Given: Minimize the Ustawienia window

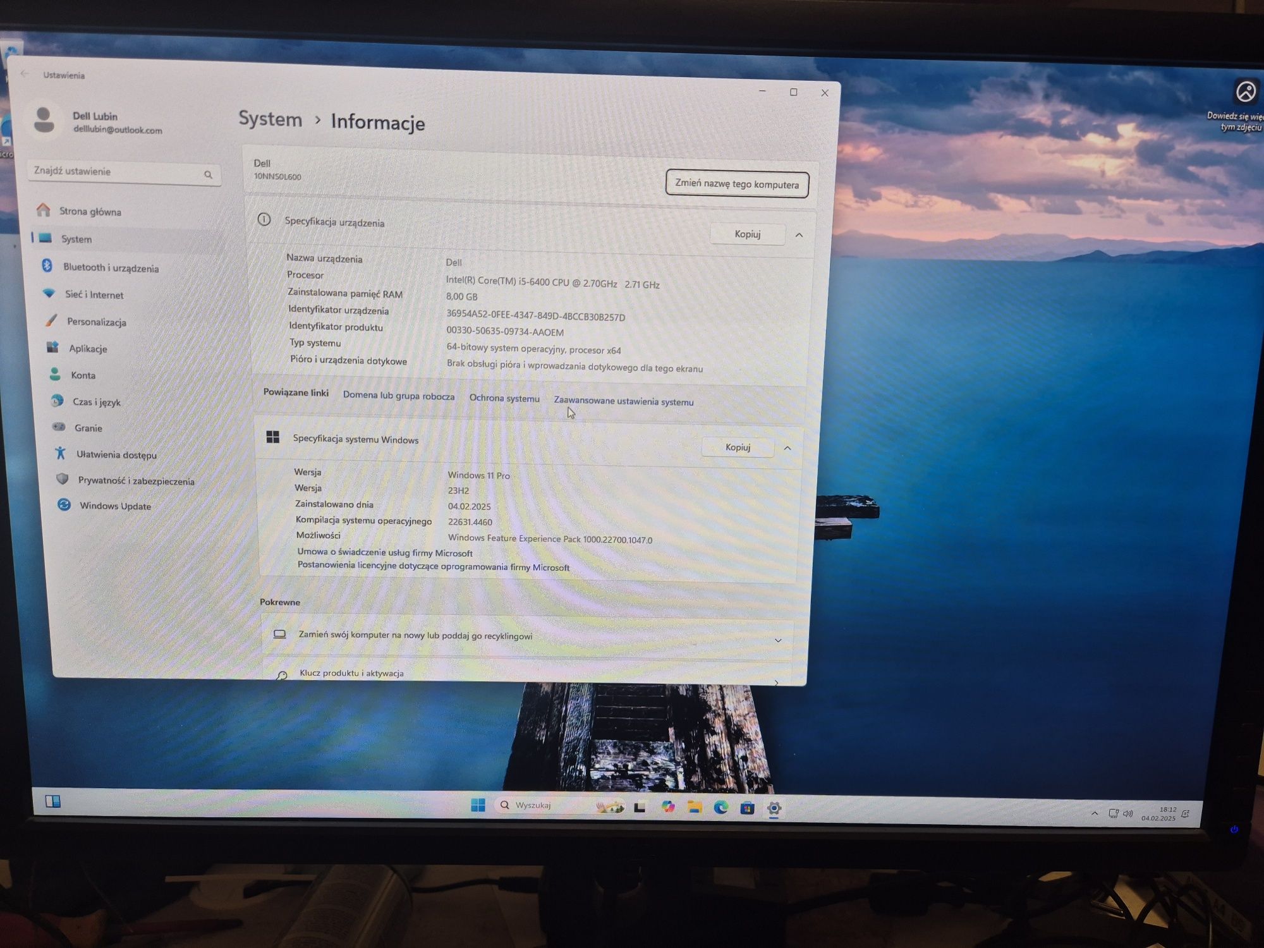Looking at the screenshot, I should pyautogui.click(x=762, y=92).
